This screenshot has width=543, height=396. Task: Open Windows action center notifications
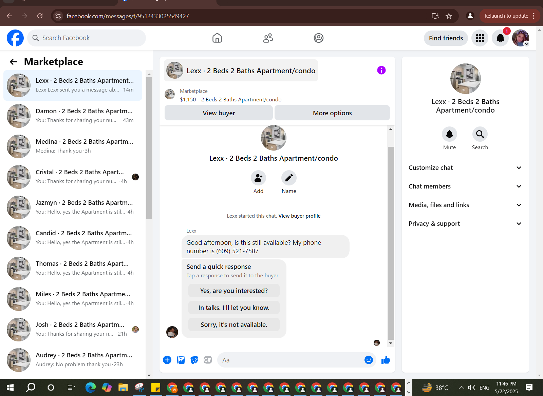(x=529, y=388)
